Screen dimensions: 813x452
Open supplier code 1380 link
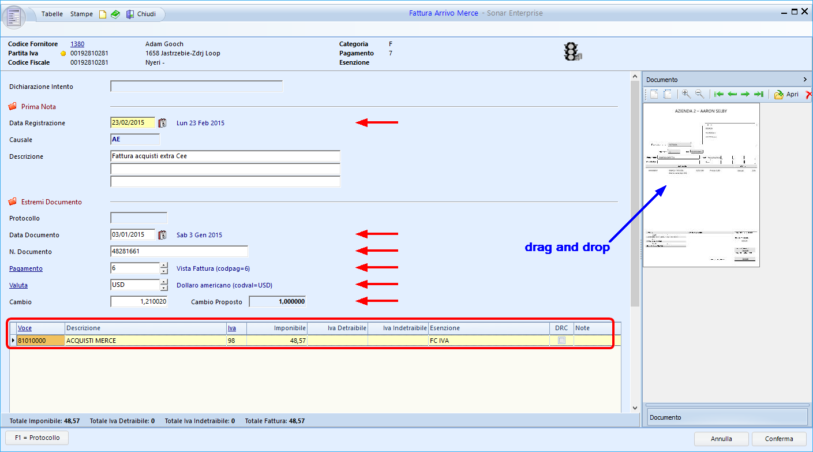pyautogui.click(x=77, y=44)
